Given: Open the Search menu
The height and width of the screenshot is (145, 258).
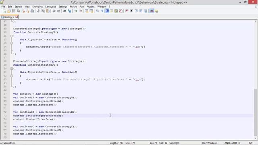Looking at the screenshot, I should [18, 6].
